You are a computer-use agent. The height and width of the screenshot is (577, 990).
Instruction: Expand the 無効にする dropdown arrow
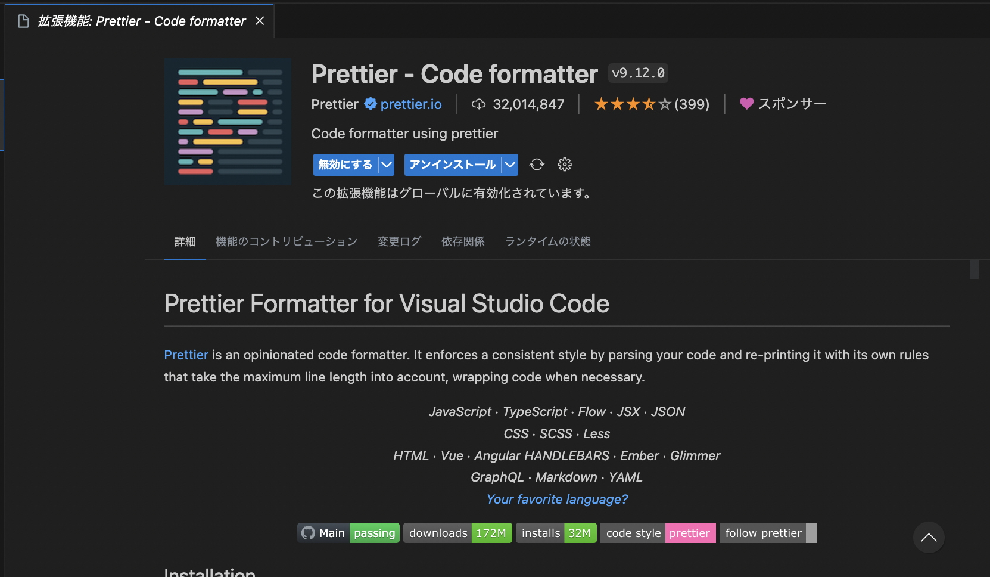387,165
